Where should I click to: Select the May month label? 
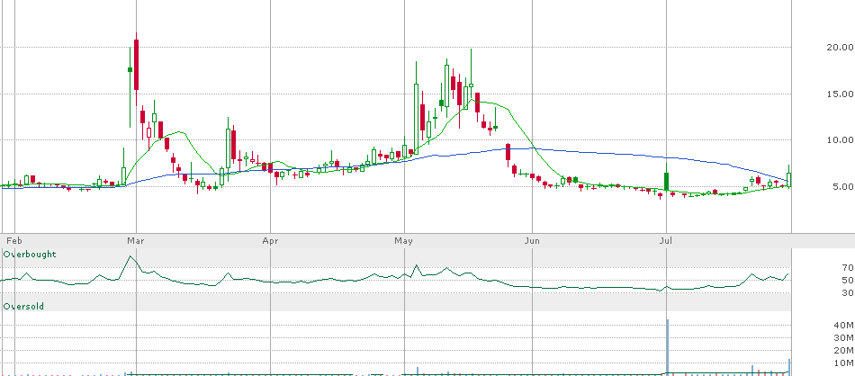click(x=404, y=241)
